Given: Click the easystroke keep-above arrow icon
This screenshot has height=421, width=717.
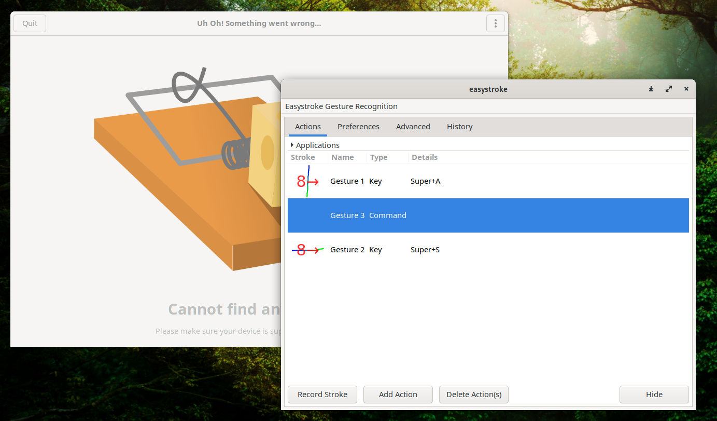Looking at the screenshot, I should (651, 89).
